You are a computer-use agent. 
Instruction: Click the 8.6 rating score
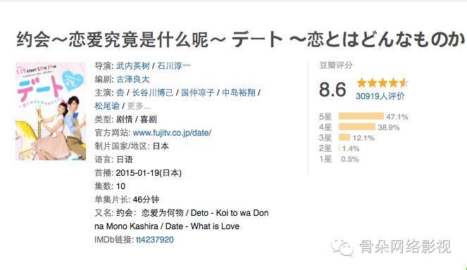(x=332, y=89)
